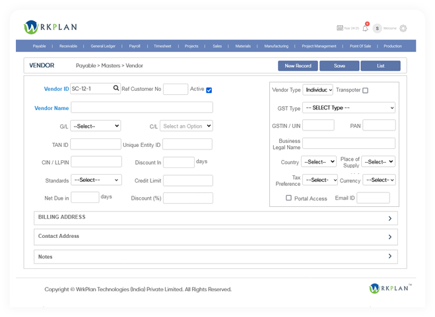The width and height of the screenshot is (435, 317).
Task: Click the Net Due in days field
Action: [x=85, y=197]
